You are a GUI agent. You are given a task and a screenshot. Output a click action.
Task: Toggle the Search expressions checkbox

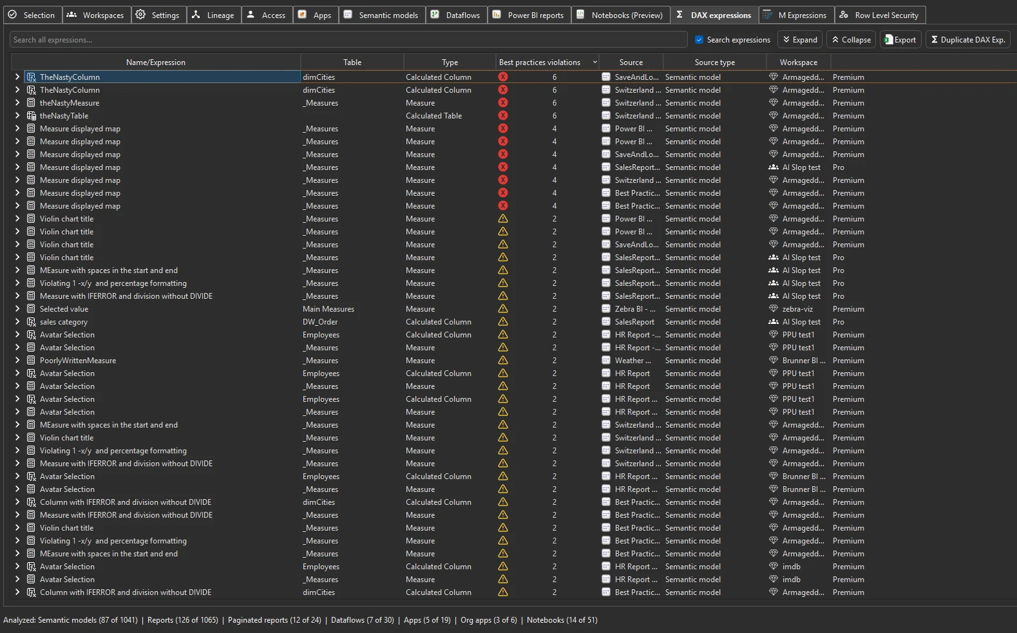(x=699, y=40)
